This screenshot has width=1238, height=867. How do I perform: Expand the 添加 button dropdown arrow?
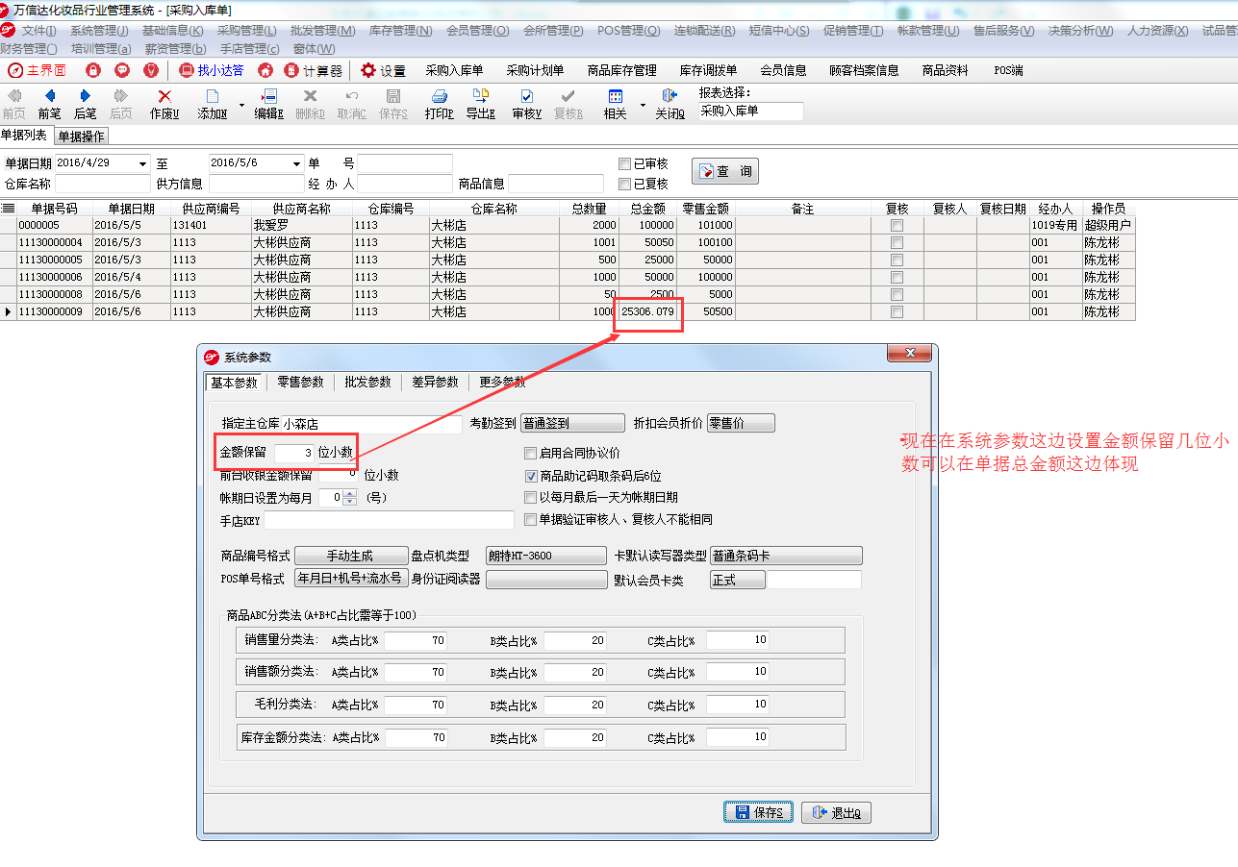coord(240,104)
